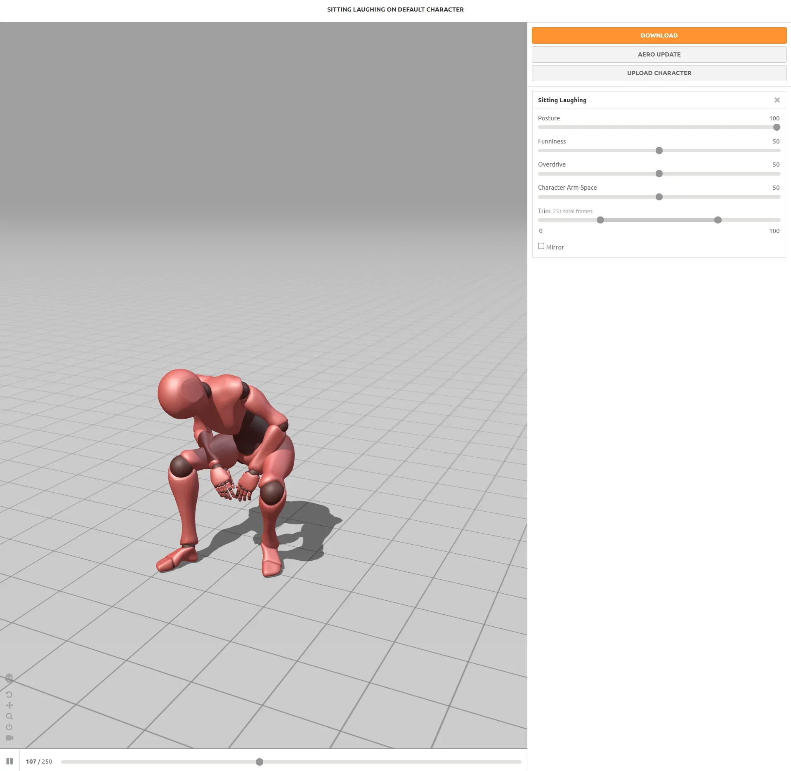791x771 pixels.
Task: Click the Posture label
Action: pyautogui.click(x=549, y=118)
